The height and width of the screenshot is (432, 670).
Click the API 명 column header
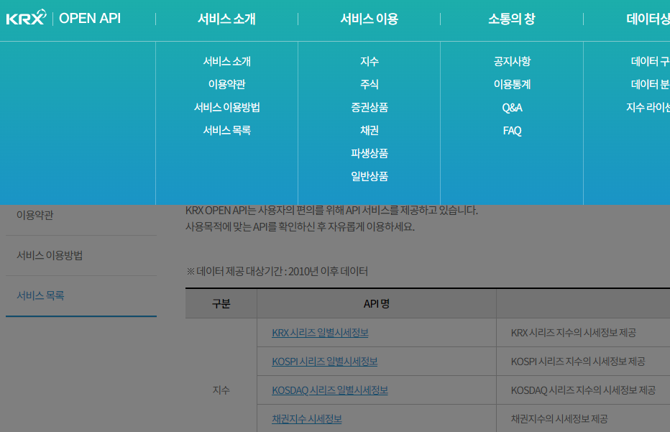coord(377,303)
